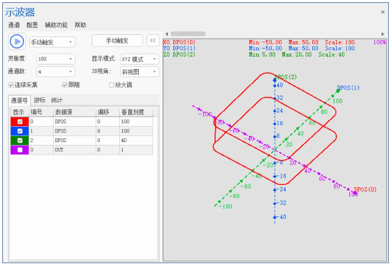Toggle display checkbox for blue channel 1 DPOS
391x266 pixels.
pos(20,131)
